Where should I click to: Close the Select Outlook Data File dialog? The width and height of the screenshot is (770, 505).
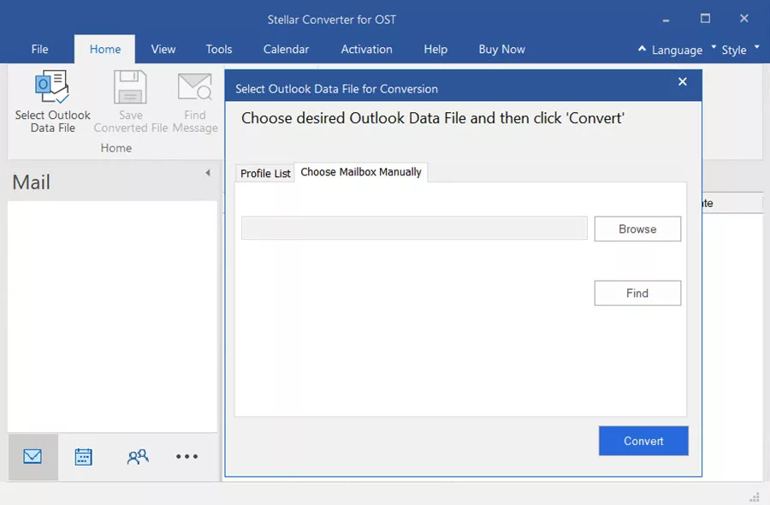coord(683,81)
